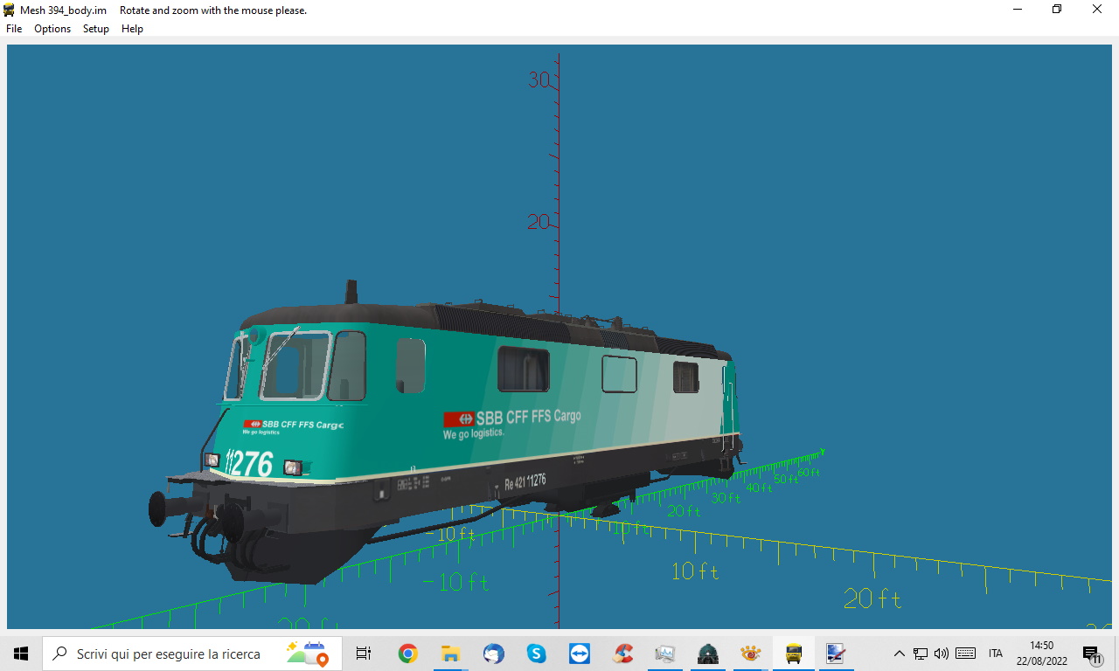
Task: Open TeamViewer from the taskbar
Action: [x=579, y=654]
